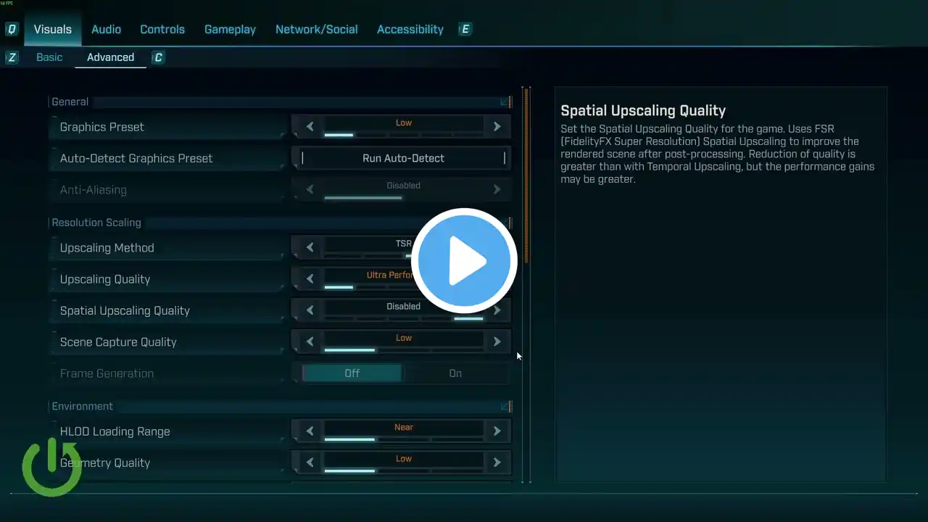Open the Network/Social tab
Screen dimensions: 928x522
click(316, 30)
